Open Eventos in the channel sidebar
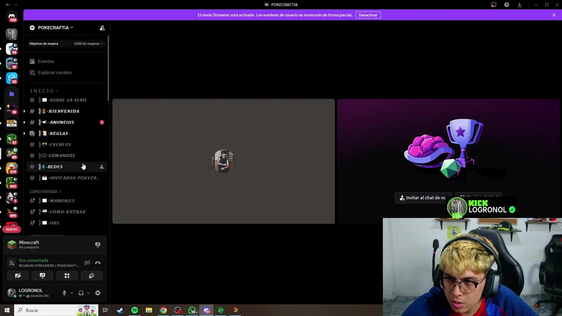562x316 pixels. coord(66,61)
